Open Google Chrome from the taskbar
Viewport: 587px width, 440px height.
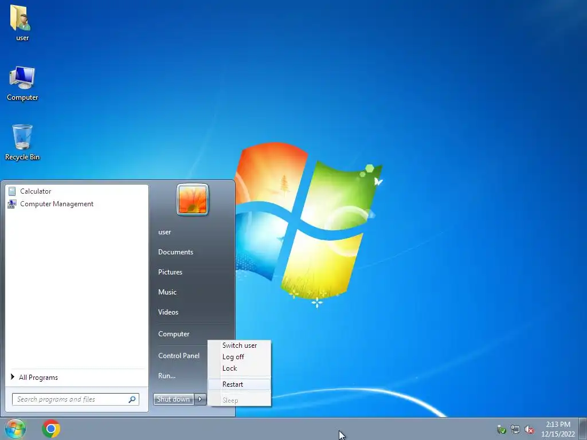[x=51, y=429]
